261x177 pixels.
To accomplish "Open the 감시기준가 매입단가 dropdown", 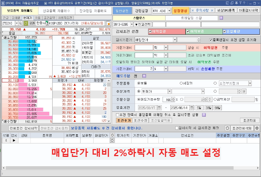I will pyautogui.click(x=175, y=40).
